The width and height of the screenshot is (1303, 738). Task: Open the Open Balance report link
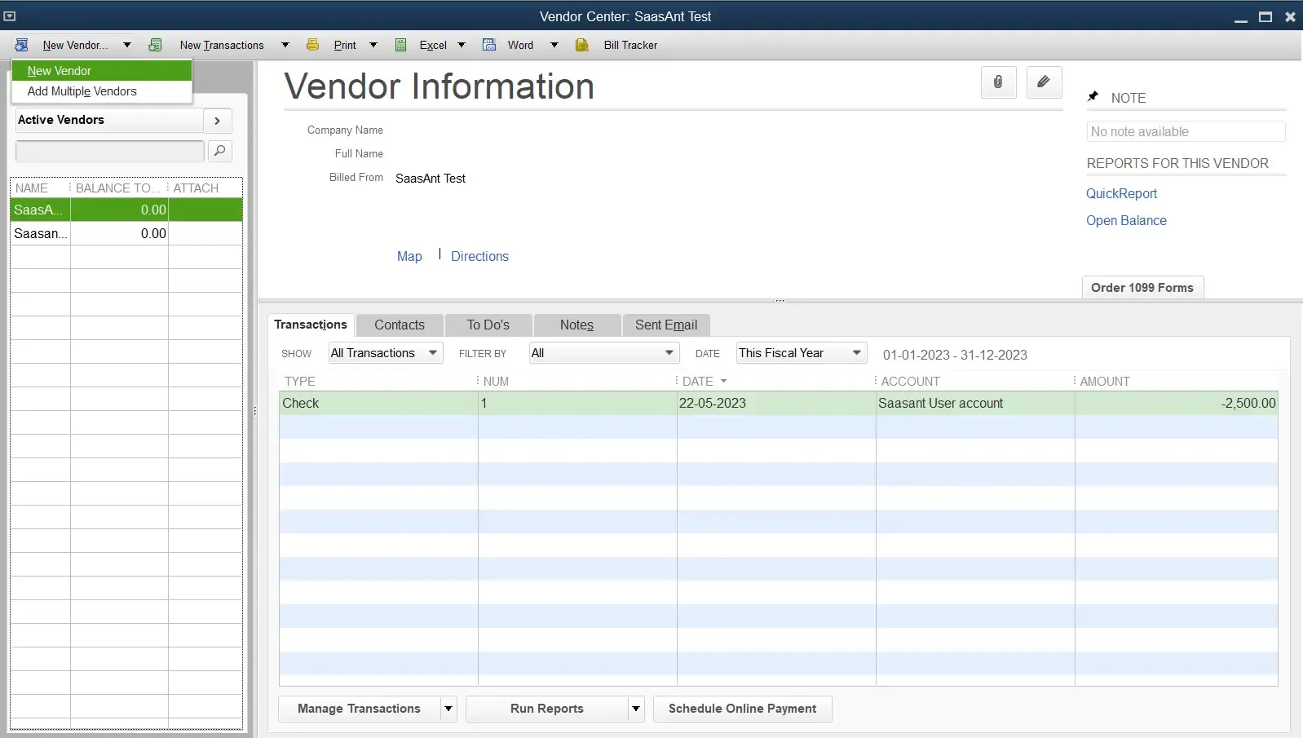1126,220
